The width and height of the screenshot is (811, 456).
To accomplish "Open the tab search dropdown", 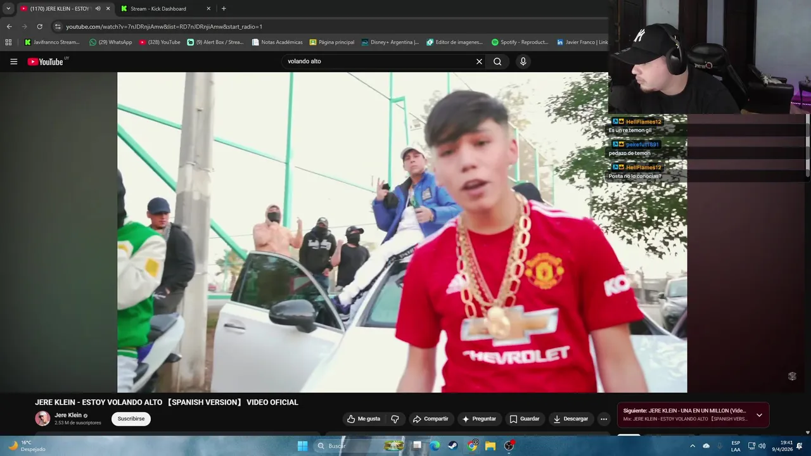I will pyautogui.click(x=8, y=8).
